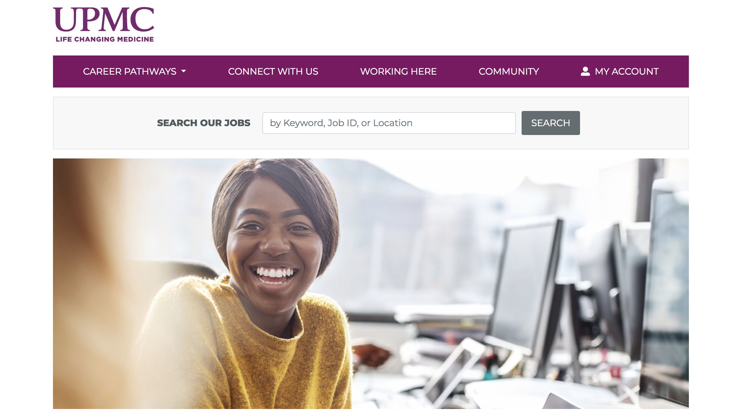Screen dimensions: 739x415
Task: Navigate to the Community section
Action: point(509,71)
